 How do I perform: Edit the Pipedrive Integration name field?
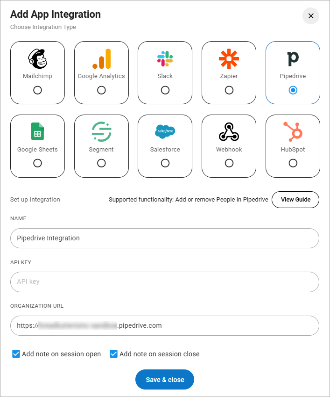coord(164,238)
